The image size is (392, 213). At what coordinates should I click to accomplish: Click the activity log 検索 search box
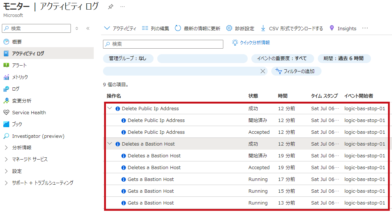pyautogui.click(x=163, y=44)
